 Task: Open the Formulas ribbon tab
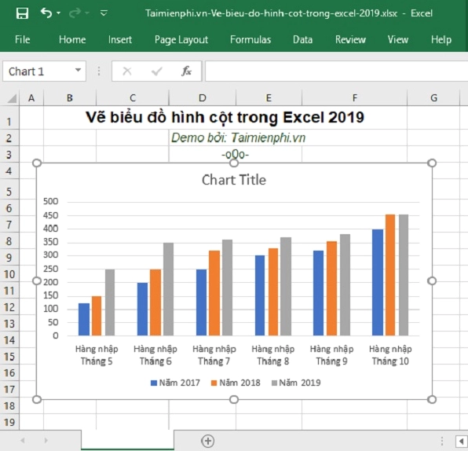pyautogui.click(x=250, y=39)
